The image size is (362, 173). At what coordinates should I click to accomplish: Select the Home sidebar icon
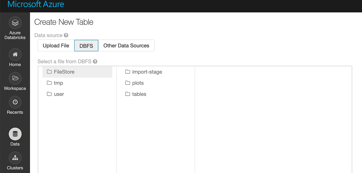(15, 54)
